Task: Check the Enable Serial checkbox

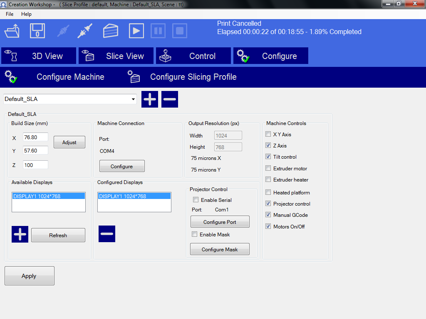Action: point(196,200)
